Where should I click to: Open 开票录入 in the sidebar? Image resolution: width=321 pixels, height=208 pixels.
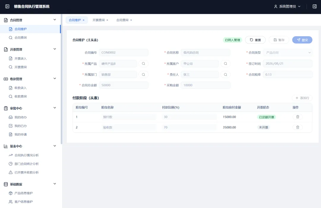(x=30, y=59)
